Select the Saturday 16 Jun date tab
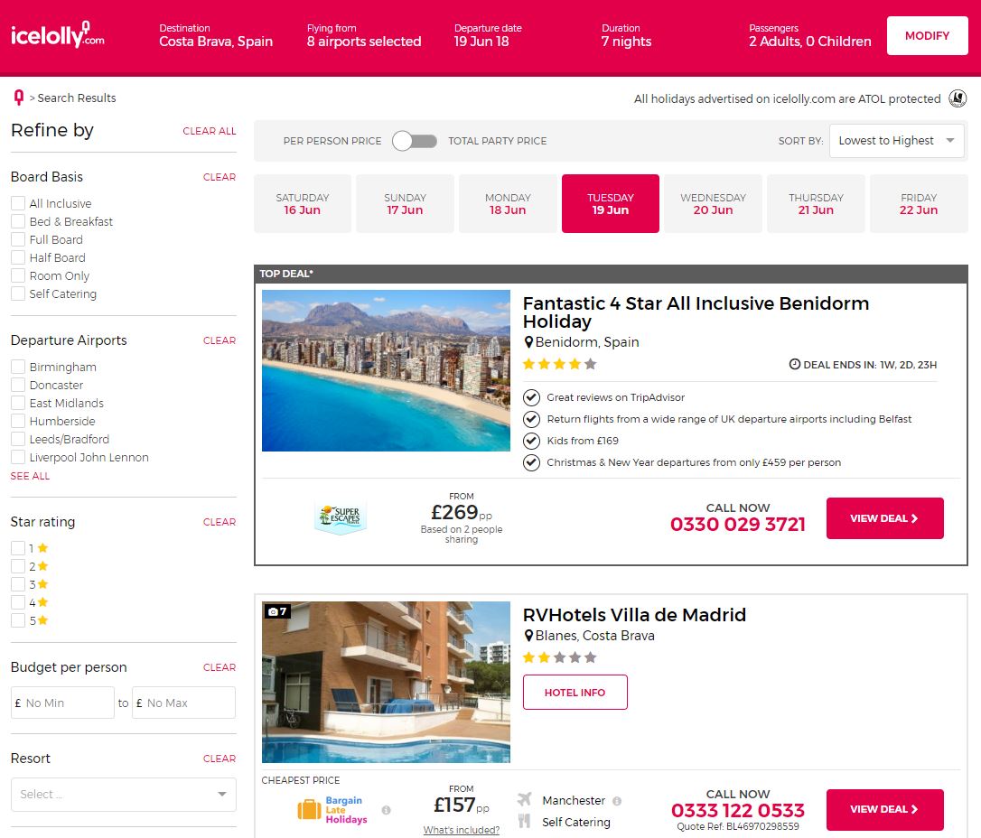The image size is (981, 838). point(303,204)
